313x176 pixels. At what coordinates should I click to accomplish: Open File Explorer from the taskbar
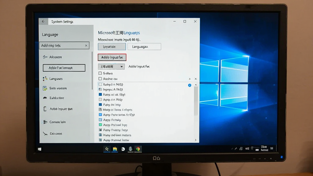(115, 149)
